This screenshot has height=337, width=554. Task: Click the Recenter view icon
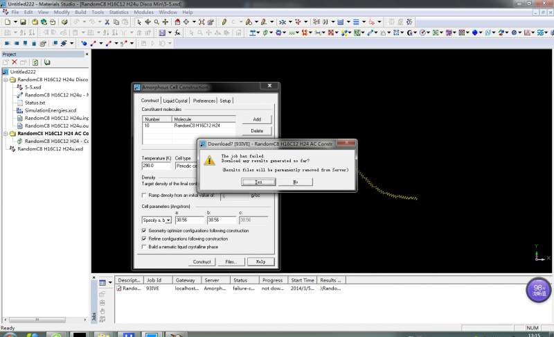coord(186,22)
